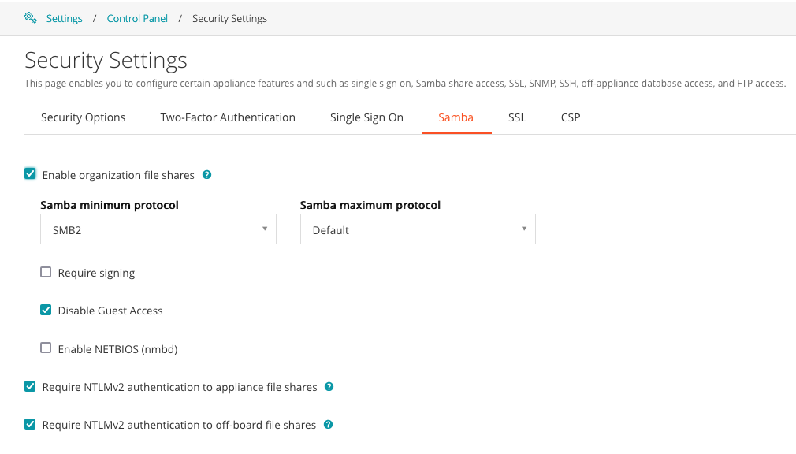Select the SSL tab
This screenshot has width=796, height=454.
517,117
